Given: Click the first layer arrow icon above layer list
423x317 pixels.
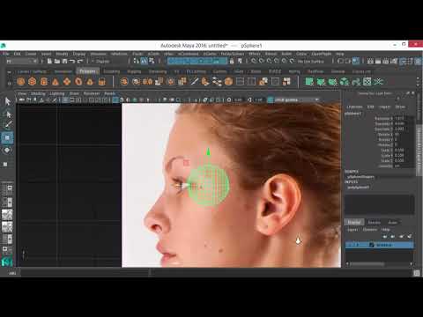Looking at the screenshot, I should click(385, 237).
